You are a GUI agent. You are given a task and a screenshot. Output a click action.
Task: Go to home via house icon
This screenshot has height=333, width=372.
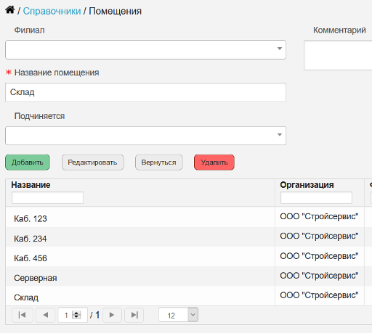pyautogui.click(x=10, y=10)
